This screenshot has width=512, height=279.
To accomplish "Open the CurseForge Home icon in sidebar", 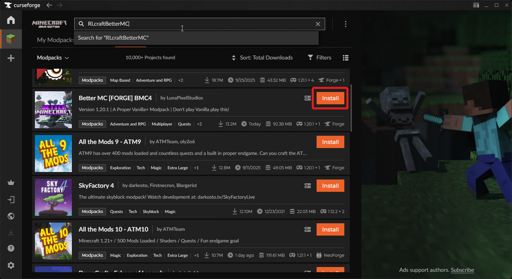I will 11,20.
